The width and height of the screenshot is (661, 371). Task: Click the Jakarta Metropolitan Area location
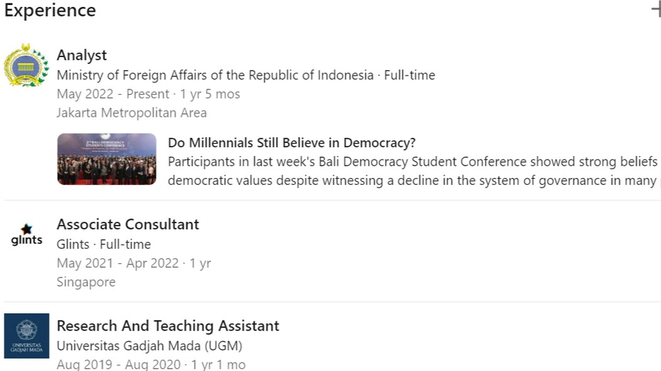click(x=131, y=113)
